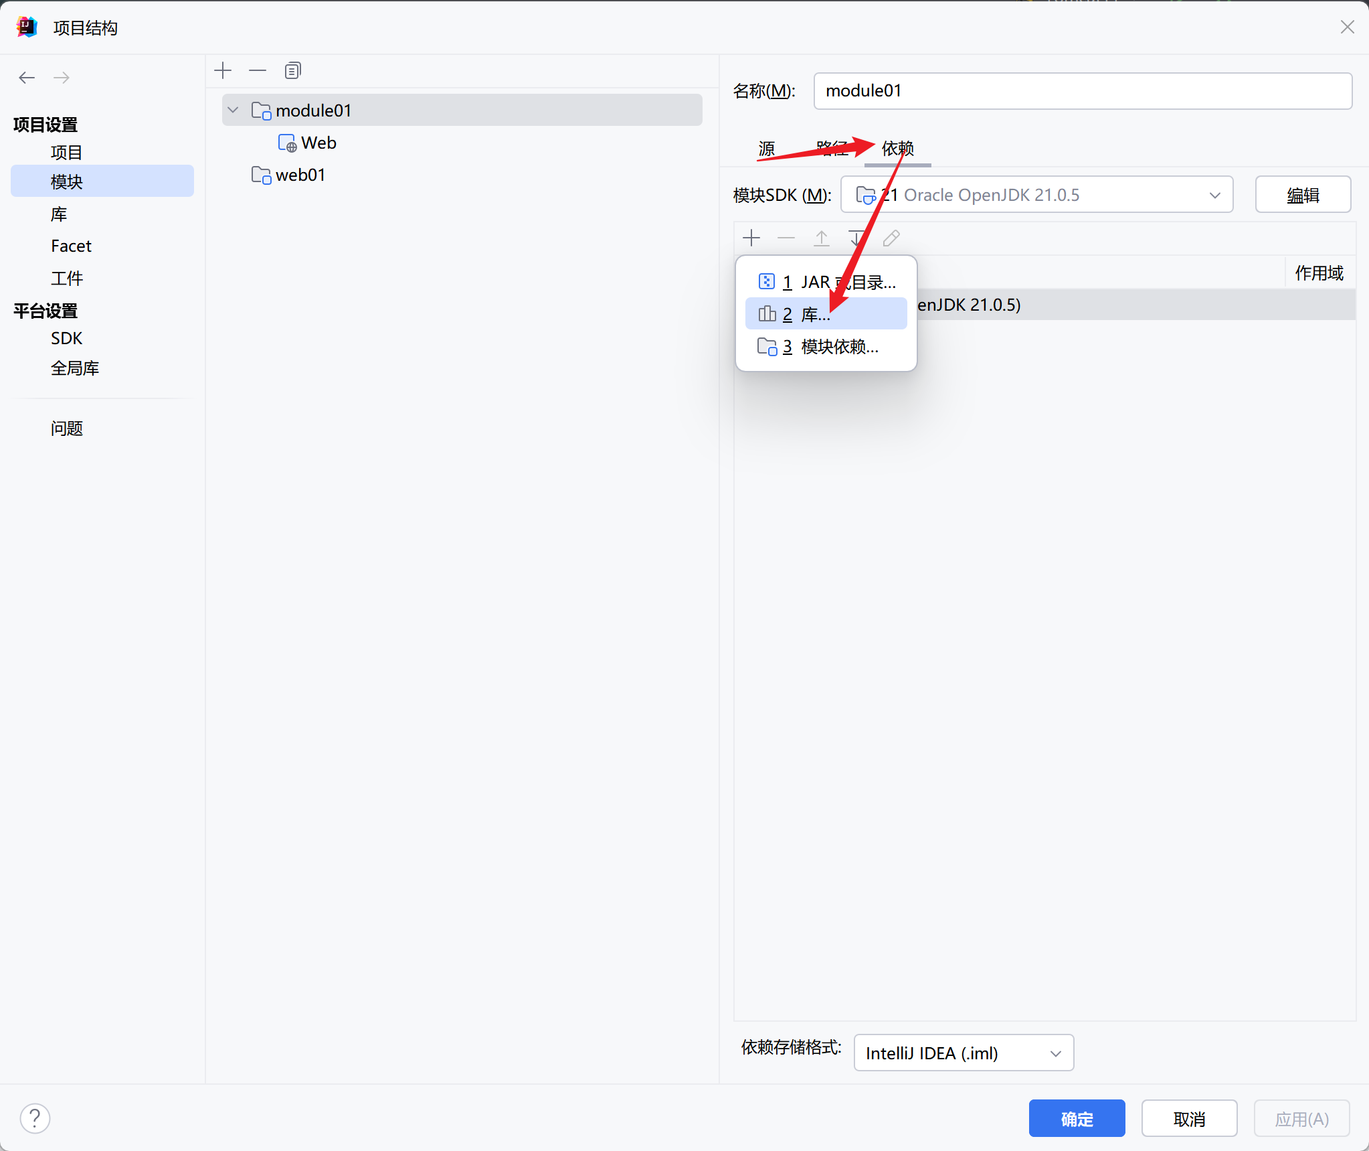Click the move dependency up icon
The height and width of the screenshot is (1151, 1369).
(x=821, y=238)
